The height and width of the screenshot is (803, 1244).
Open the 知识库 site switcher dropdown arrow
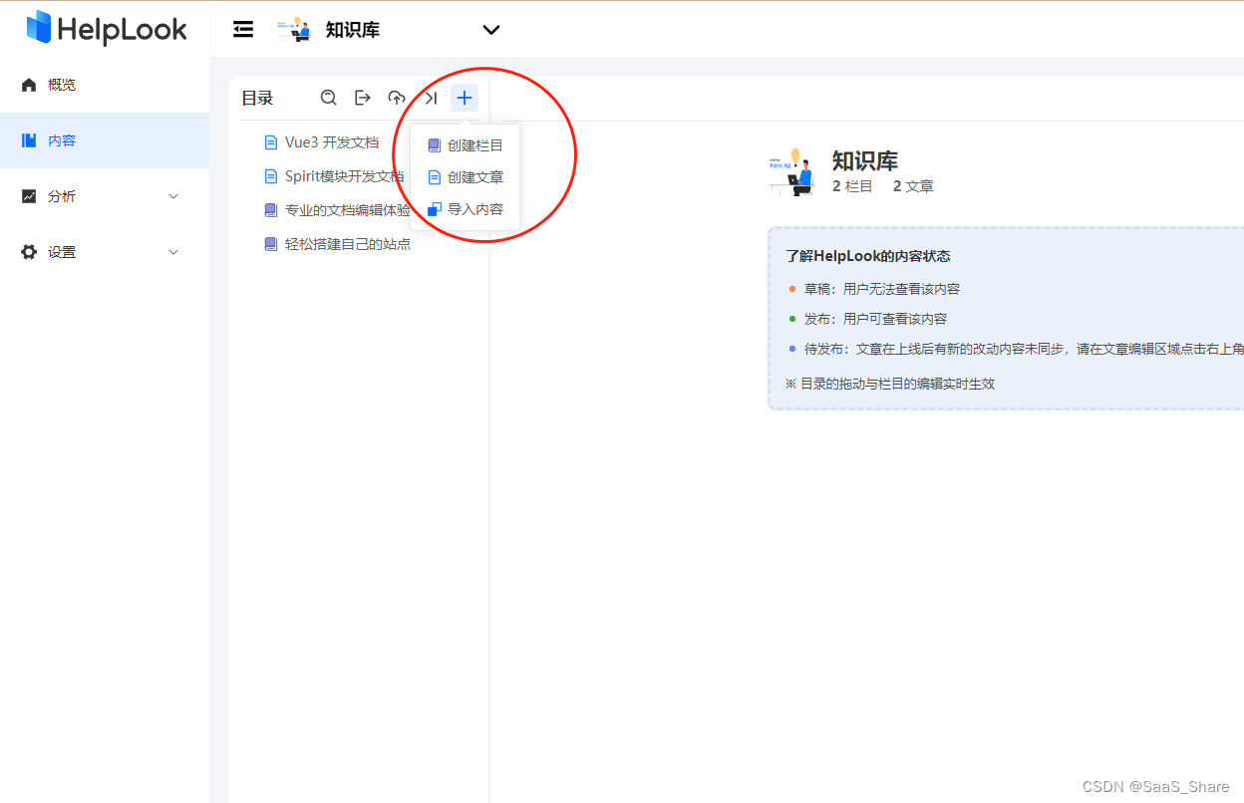[491, 30]
